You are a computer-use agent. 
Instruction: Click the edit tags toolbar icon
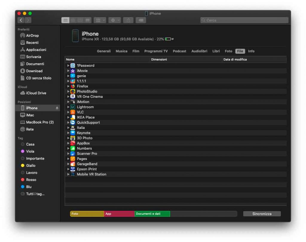(141, 20)
